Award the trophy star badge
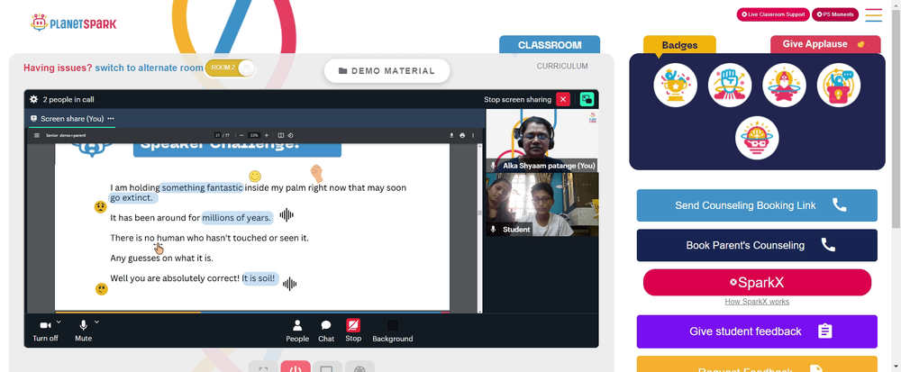The width and height of the screenshot is (901, 372). coord(675,85)
